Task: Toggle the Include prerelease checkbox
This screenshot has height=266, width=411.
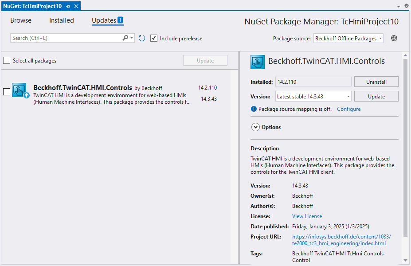Action: 154,39
